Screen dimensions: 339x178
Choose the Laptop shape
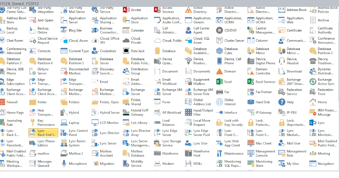click(x=70, y=123)
